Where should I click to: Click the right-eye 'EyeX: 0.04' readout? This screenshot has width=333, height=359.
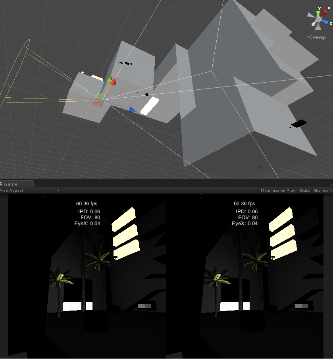click(x=244, y=224)
